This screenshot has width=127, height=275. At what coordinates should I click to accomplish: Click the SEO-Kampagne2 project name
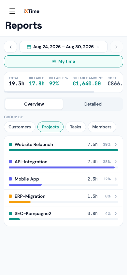click(33, 213)
